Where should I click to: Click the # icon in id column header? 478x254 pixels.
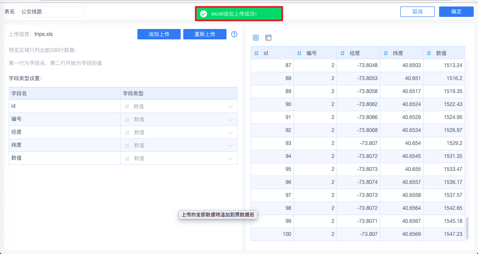pos(256,53)
